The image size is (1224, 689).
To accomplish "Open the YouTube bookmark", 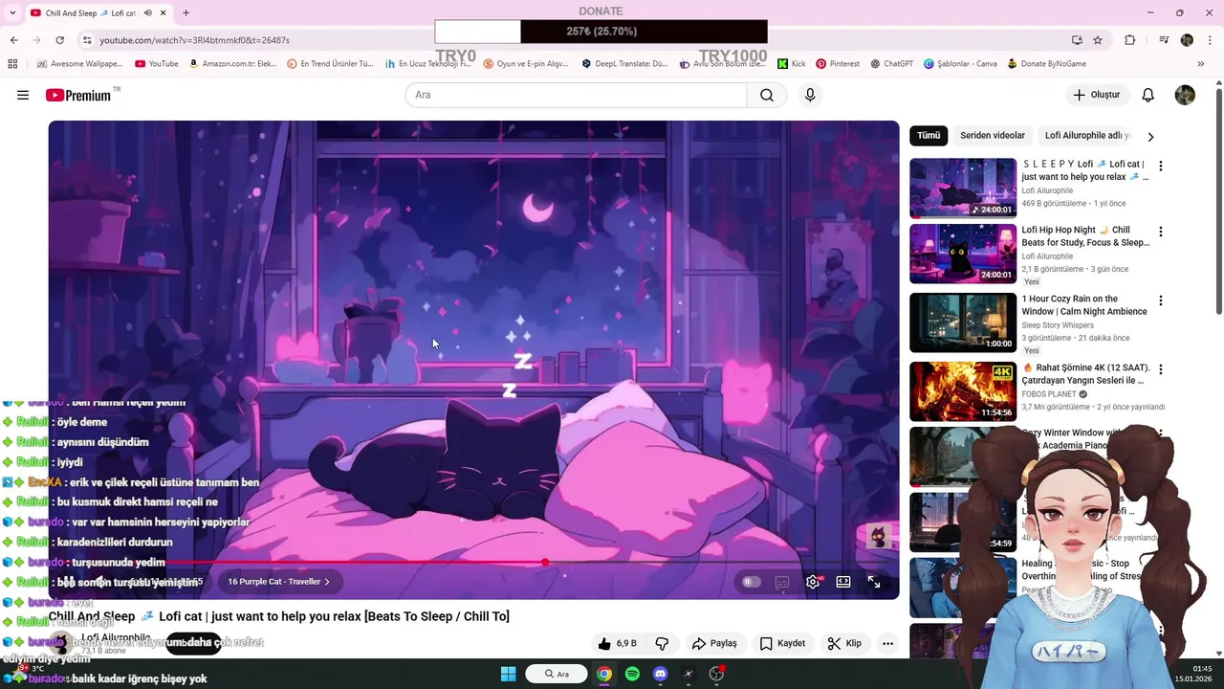I will coord(157,64).
